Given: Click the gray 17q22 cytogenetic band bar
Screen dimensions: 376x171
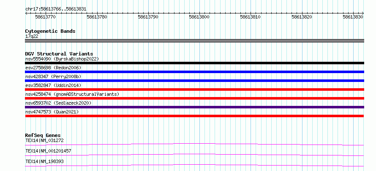Looking at the screenshot, I should 194,41.
